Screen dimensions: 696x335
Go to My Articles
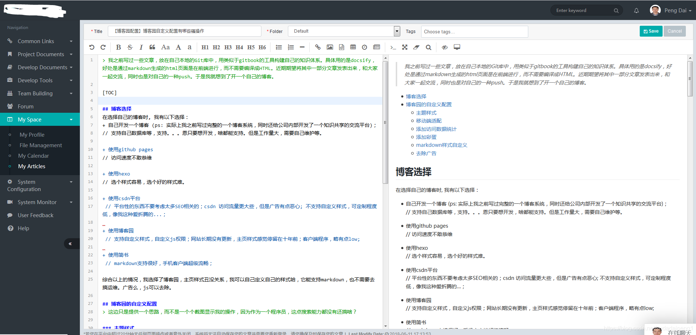pyautogui.click(x=32, y=166)
